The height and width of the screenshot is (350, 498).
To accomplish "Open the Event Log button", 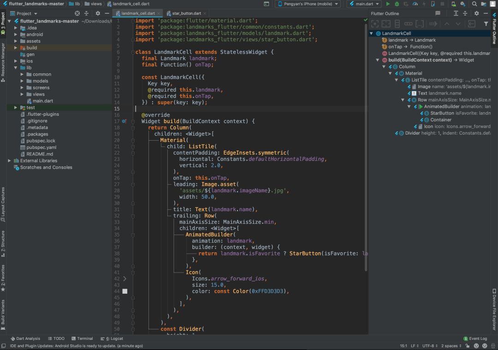I will pos(475,338).
